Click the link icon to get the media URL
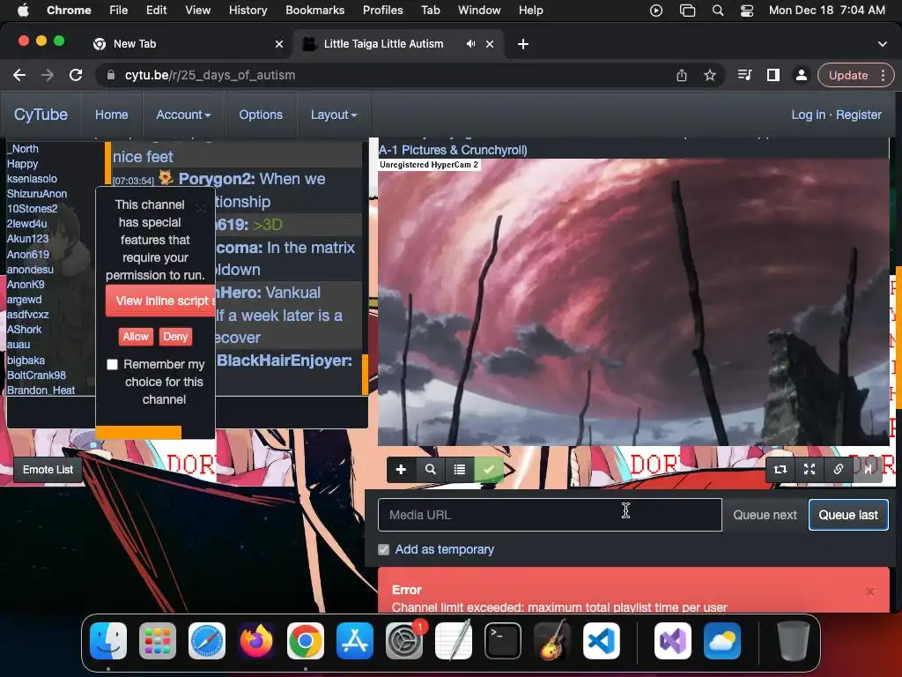This screenshot has height=677, width=902. coord(839,470)
